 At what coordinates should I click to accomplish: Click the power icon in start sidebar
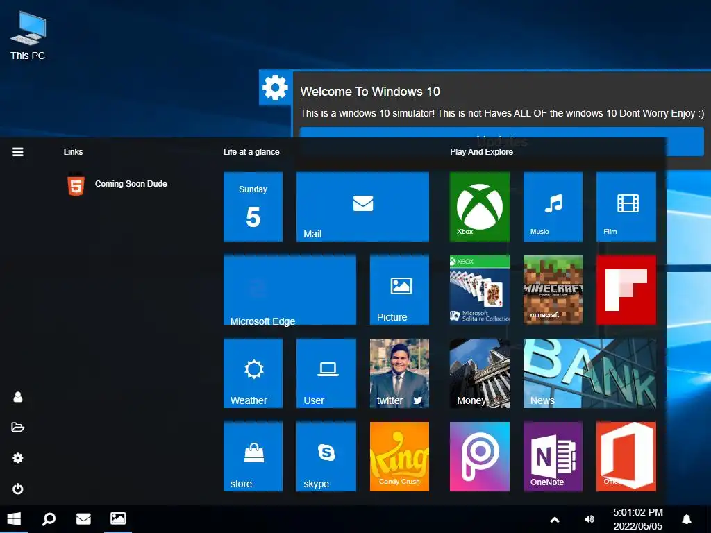coord(17,489)
